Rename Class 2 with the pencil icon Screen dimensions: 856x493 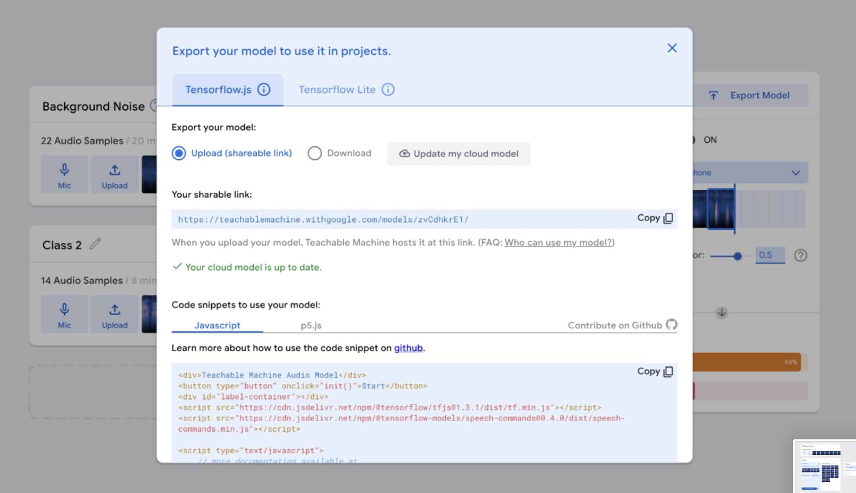pyautogui.click(x=95, y=244)
